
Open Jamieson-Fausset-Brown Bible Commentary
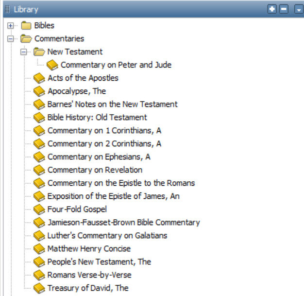[x=124, y=223]
